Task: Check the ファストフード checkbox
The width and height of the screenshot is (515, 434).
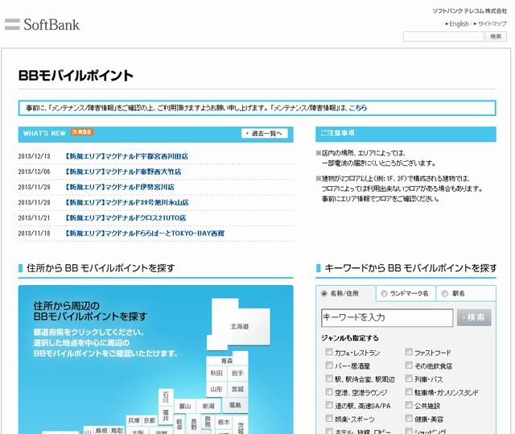Action: (409, 352)
